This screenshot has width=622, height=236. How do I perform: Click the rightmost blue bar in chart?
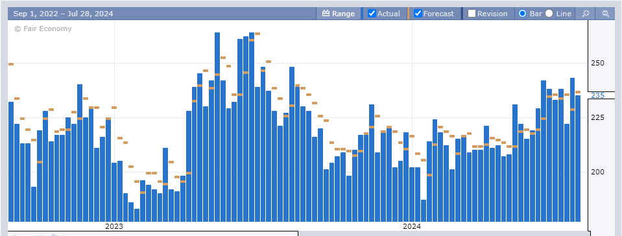pyautogui.click(x=578, y=158)
